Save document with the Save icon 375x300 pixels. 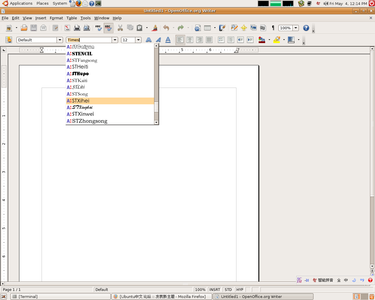pyautogui.click(x=34, y=28)
